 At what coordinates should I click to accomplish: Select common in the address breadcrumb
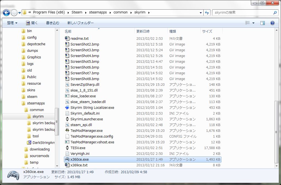click(121, 12)
